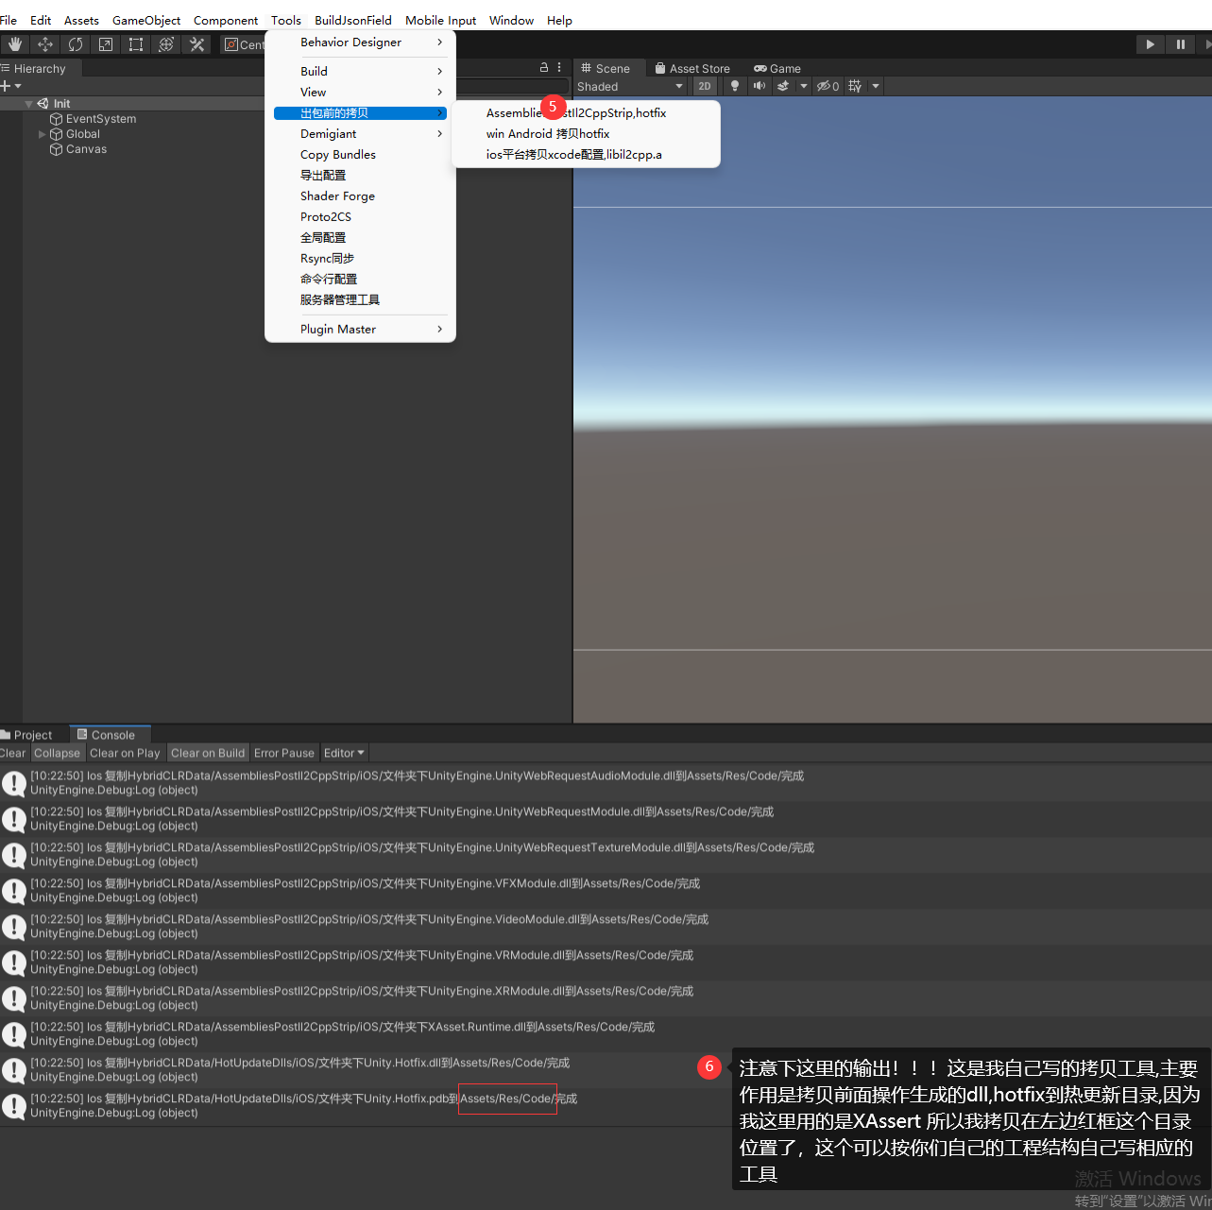This screenshot has height=1210, width=1212.
Task: Switch to Game tab
Action: pyautogui.click(x=777, y=68)
